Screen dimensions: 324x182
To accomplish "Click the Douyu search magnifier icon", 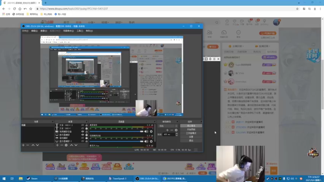I will tap(217, 23).
